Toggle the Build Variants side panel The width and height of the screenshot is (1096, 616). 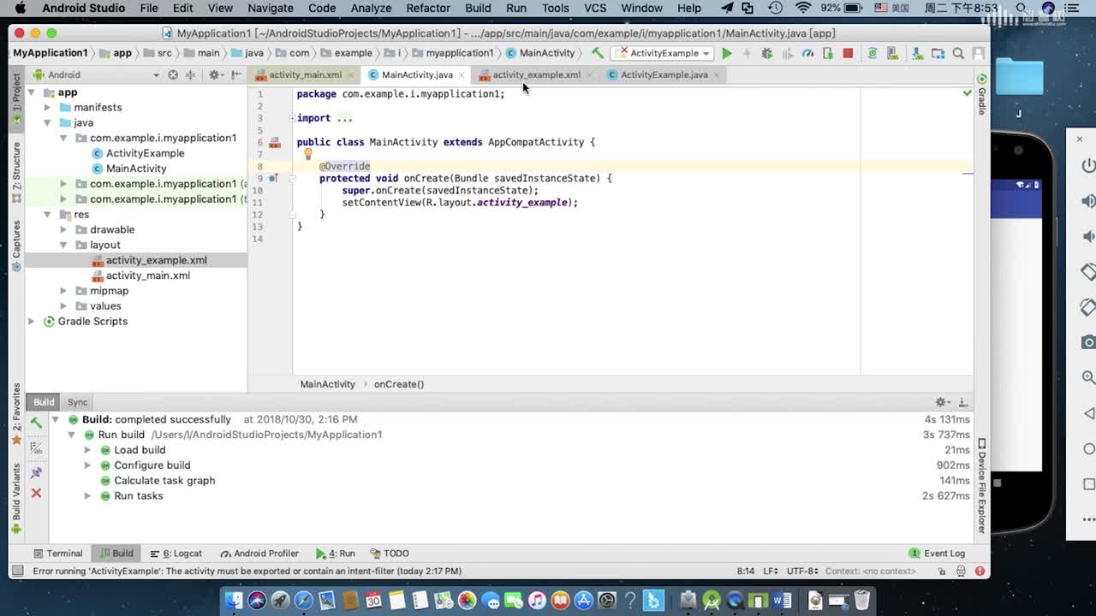coord(16,499)
